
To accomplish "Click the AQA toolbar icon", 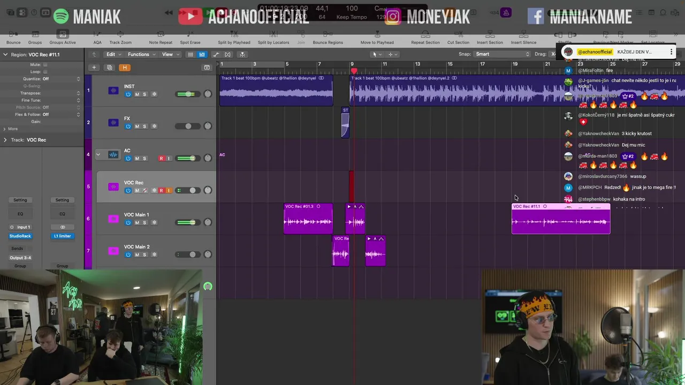I will pos(97,35).
